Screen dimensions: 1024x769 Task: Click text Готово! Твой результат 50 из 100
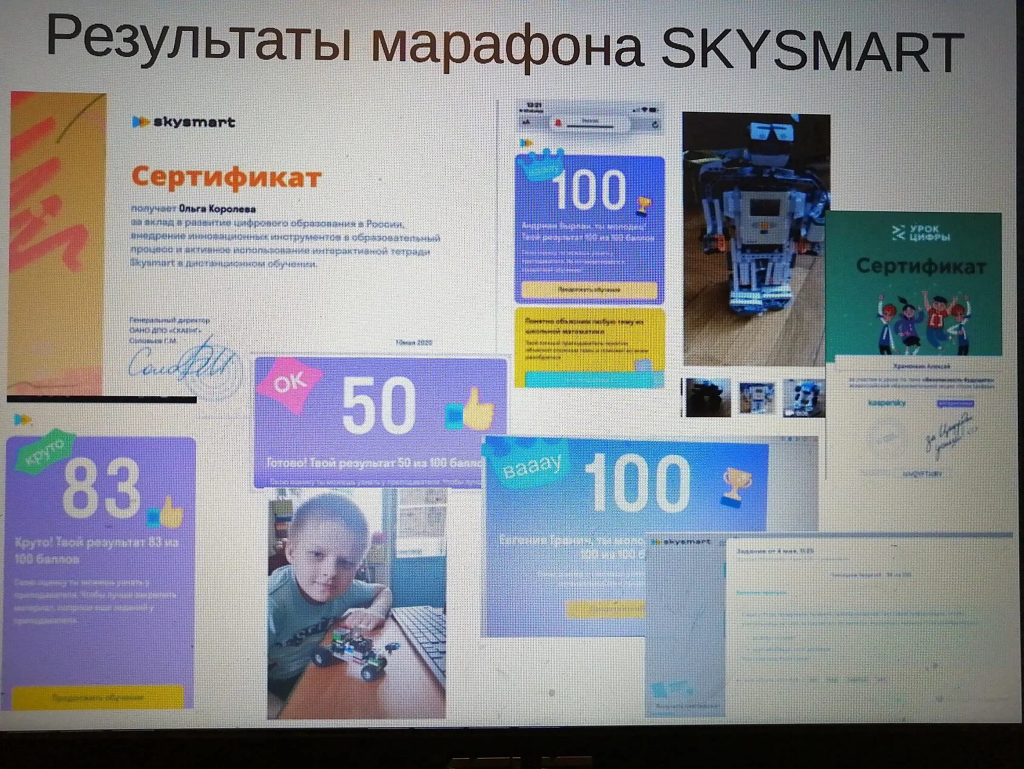pyautogui.click(x=374, y=463)
